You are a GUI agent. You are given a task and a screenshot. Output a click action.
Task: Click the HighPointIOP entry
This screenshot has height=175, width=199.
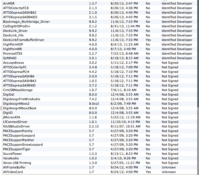coord(100,44)
